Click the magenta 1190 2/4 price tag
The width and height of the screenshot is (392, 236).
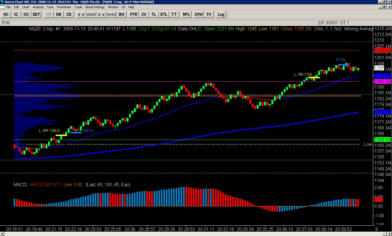click(x=383, y=81)
